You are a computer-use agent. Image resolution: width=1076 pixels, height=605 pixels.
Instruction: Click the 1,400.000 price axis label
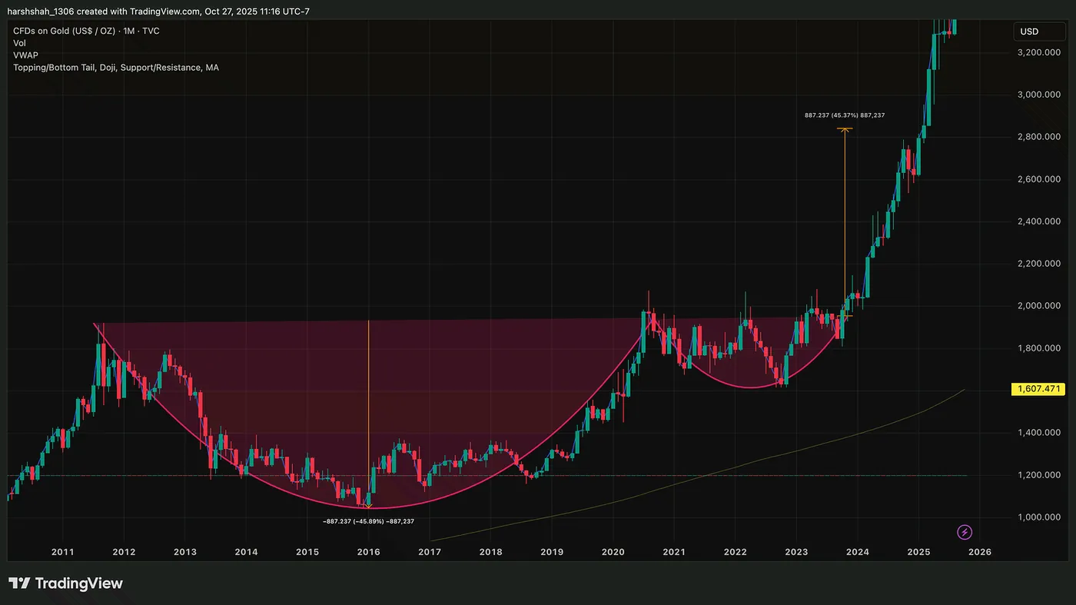pos(1039,433)
